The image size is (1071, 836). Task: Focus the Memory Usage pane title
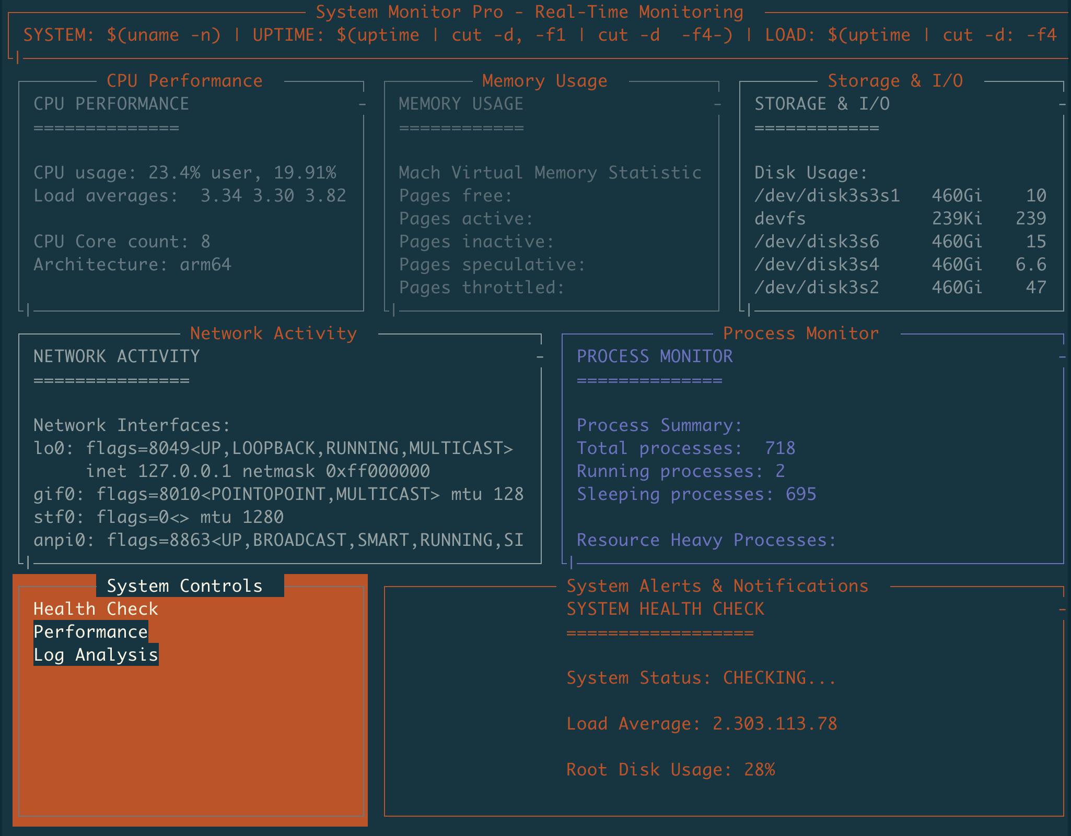[x=544, y=81]
